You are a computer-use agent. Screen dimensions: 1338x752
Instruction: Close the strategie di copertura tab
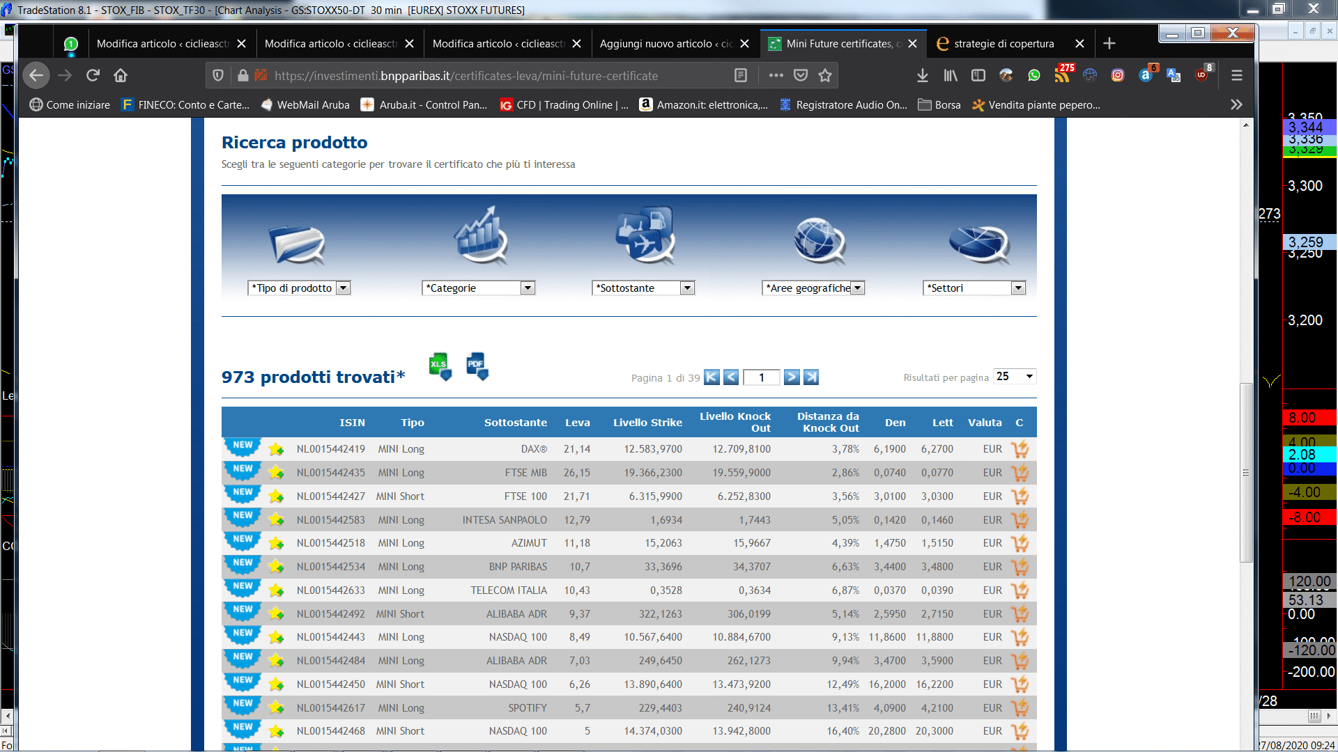(1079, 44)
